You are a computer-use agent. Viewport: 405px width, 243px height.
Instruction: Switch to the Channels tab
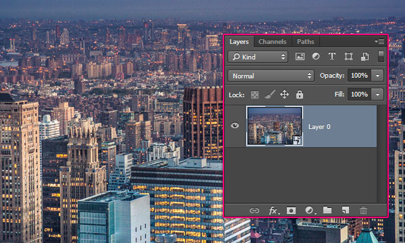tap(273, 42)
